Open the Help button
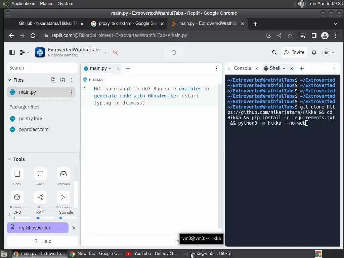This screenshot has height=258, width=344. (x=42, y=241)
